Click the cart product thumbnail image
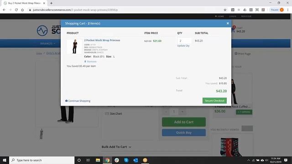292x164 pixels. 74,46
